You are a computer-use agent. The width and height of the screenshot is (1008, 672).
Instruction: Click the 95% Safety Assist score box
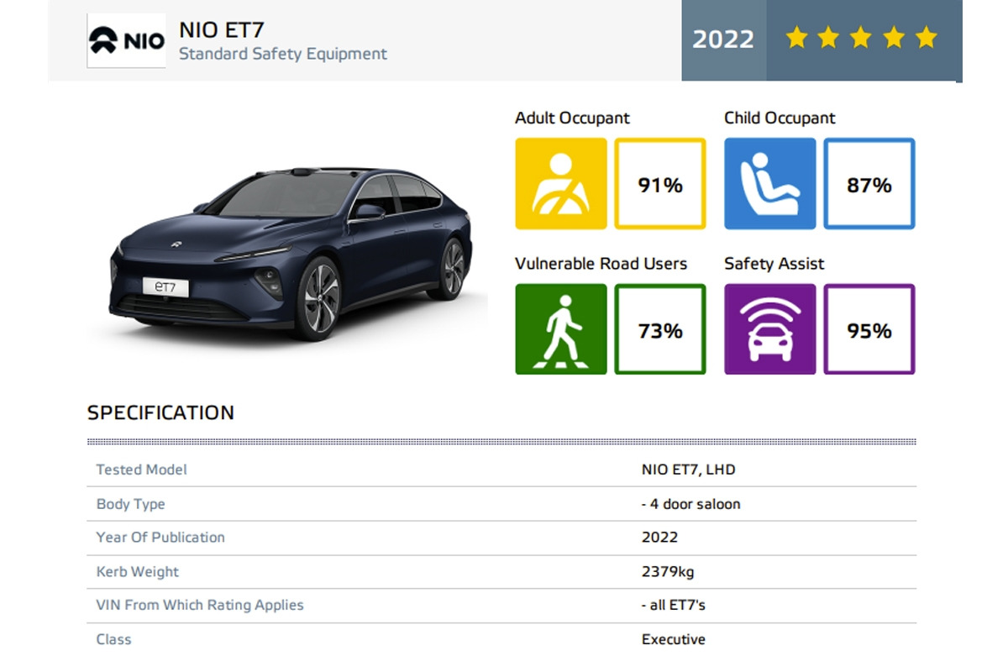pos(869,329)
